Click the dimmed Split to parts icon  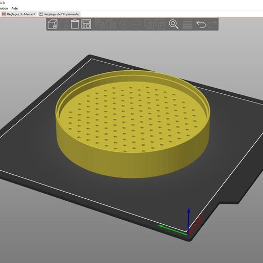[160, 24]
